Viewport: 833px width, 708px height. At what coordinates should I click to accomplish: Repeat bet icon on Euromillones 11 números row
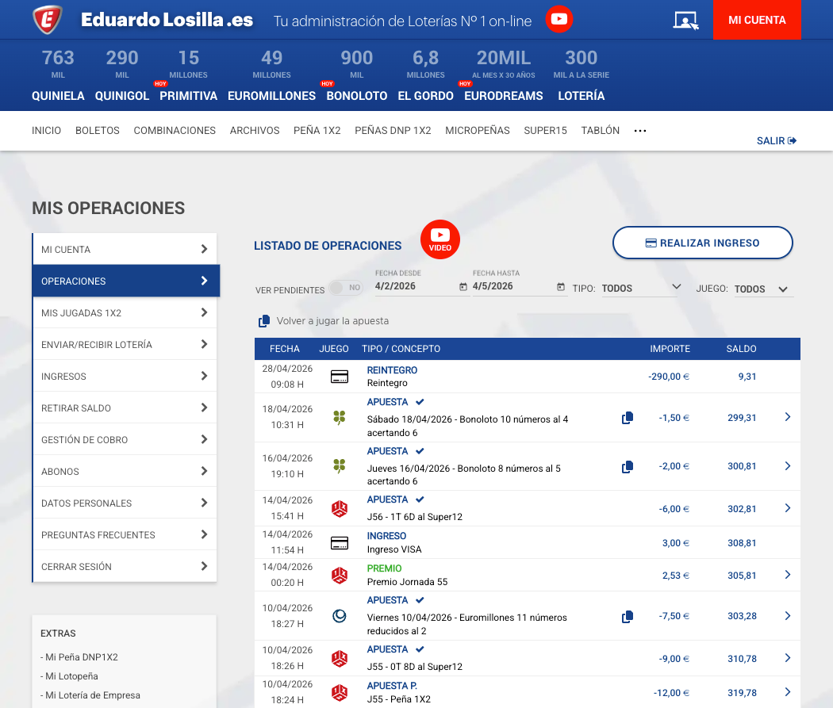(x=628, y=616)
